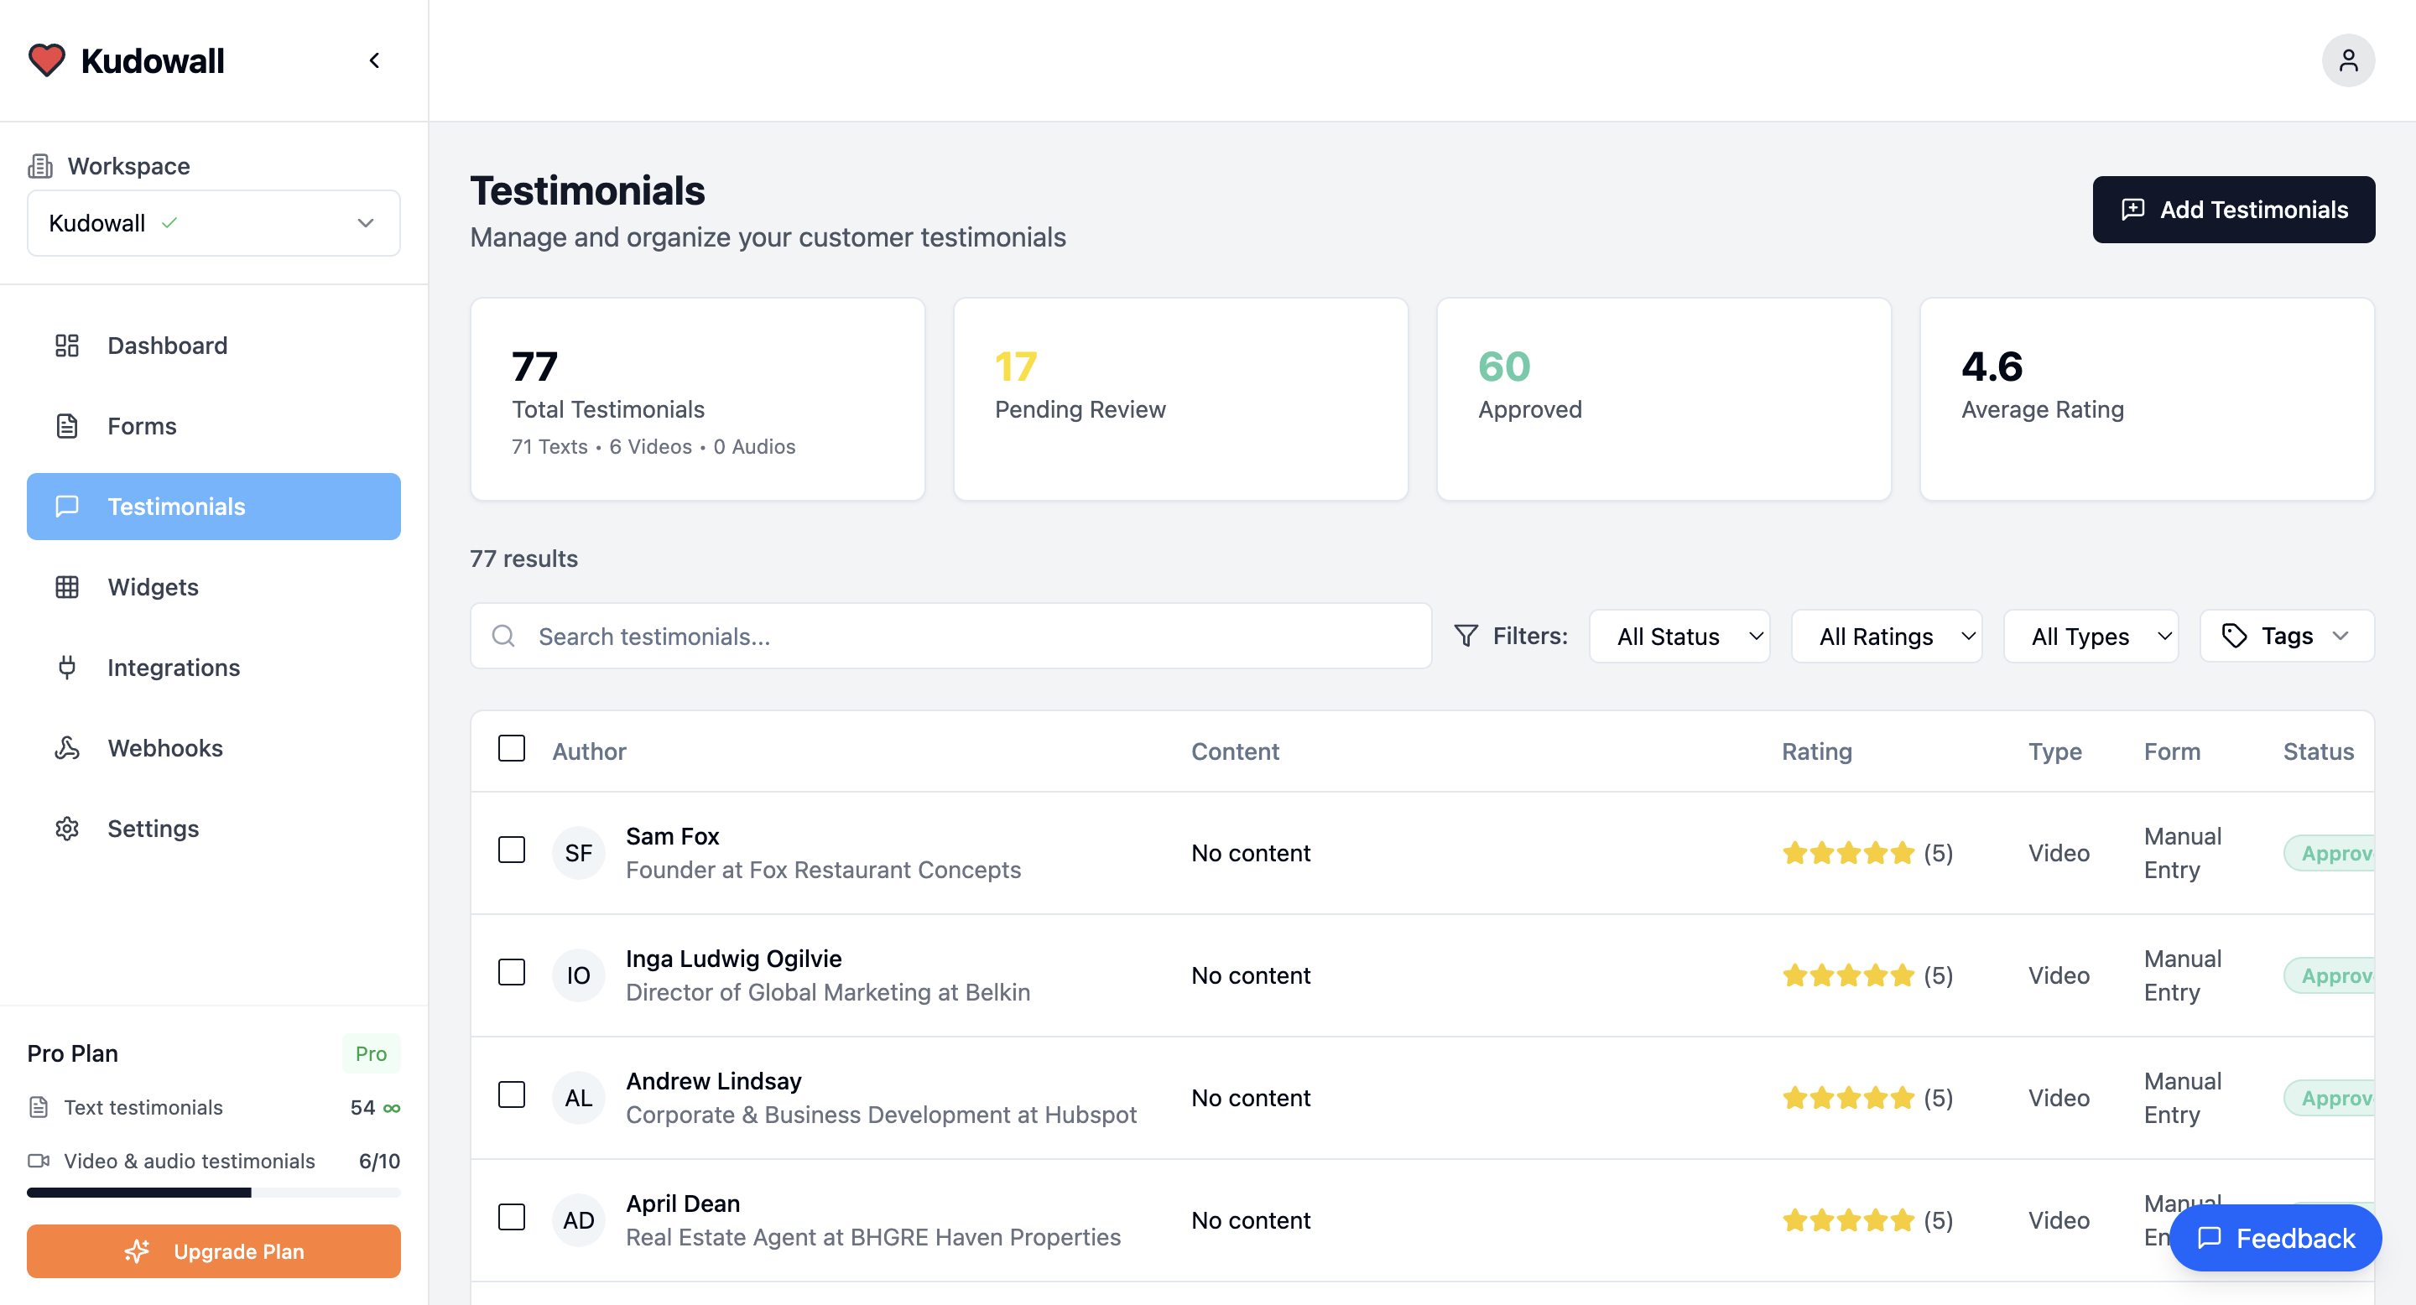Image resolution: width=2416 pixels, height=1305 pixels.
Task: Open Webhooks in the sidebar
Action: click(x=214, y=748)
